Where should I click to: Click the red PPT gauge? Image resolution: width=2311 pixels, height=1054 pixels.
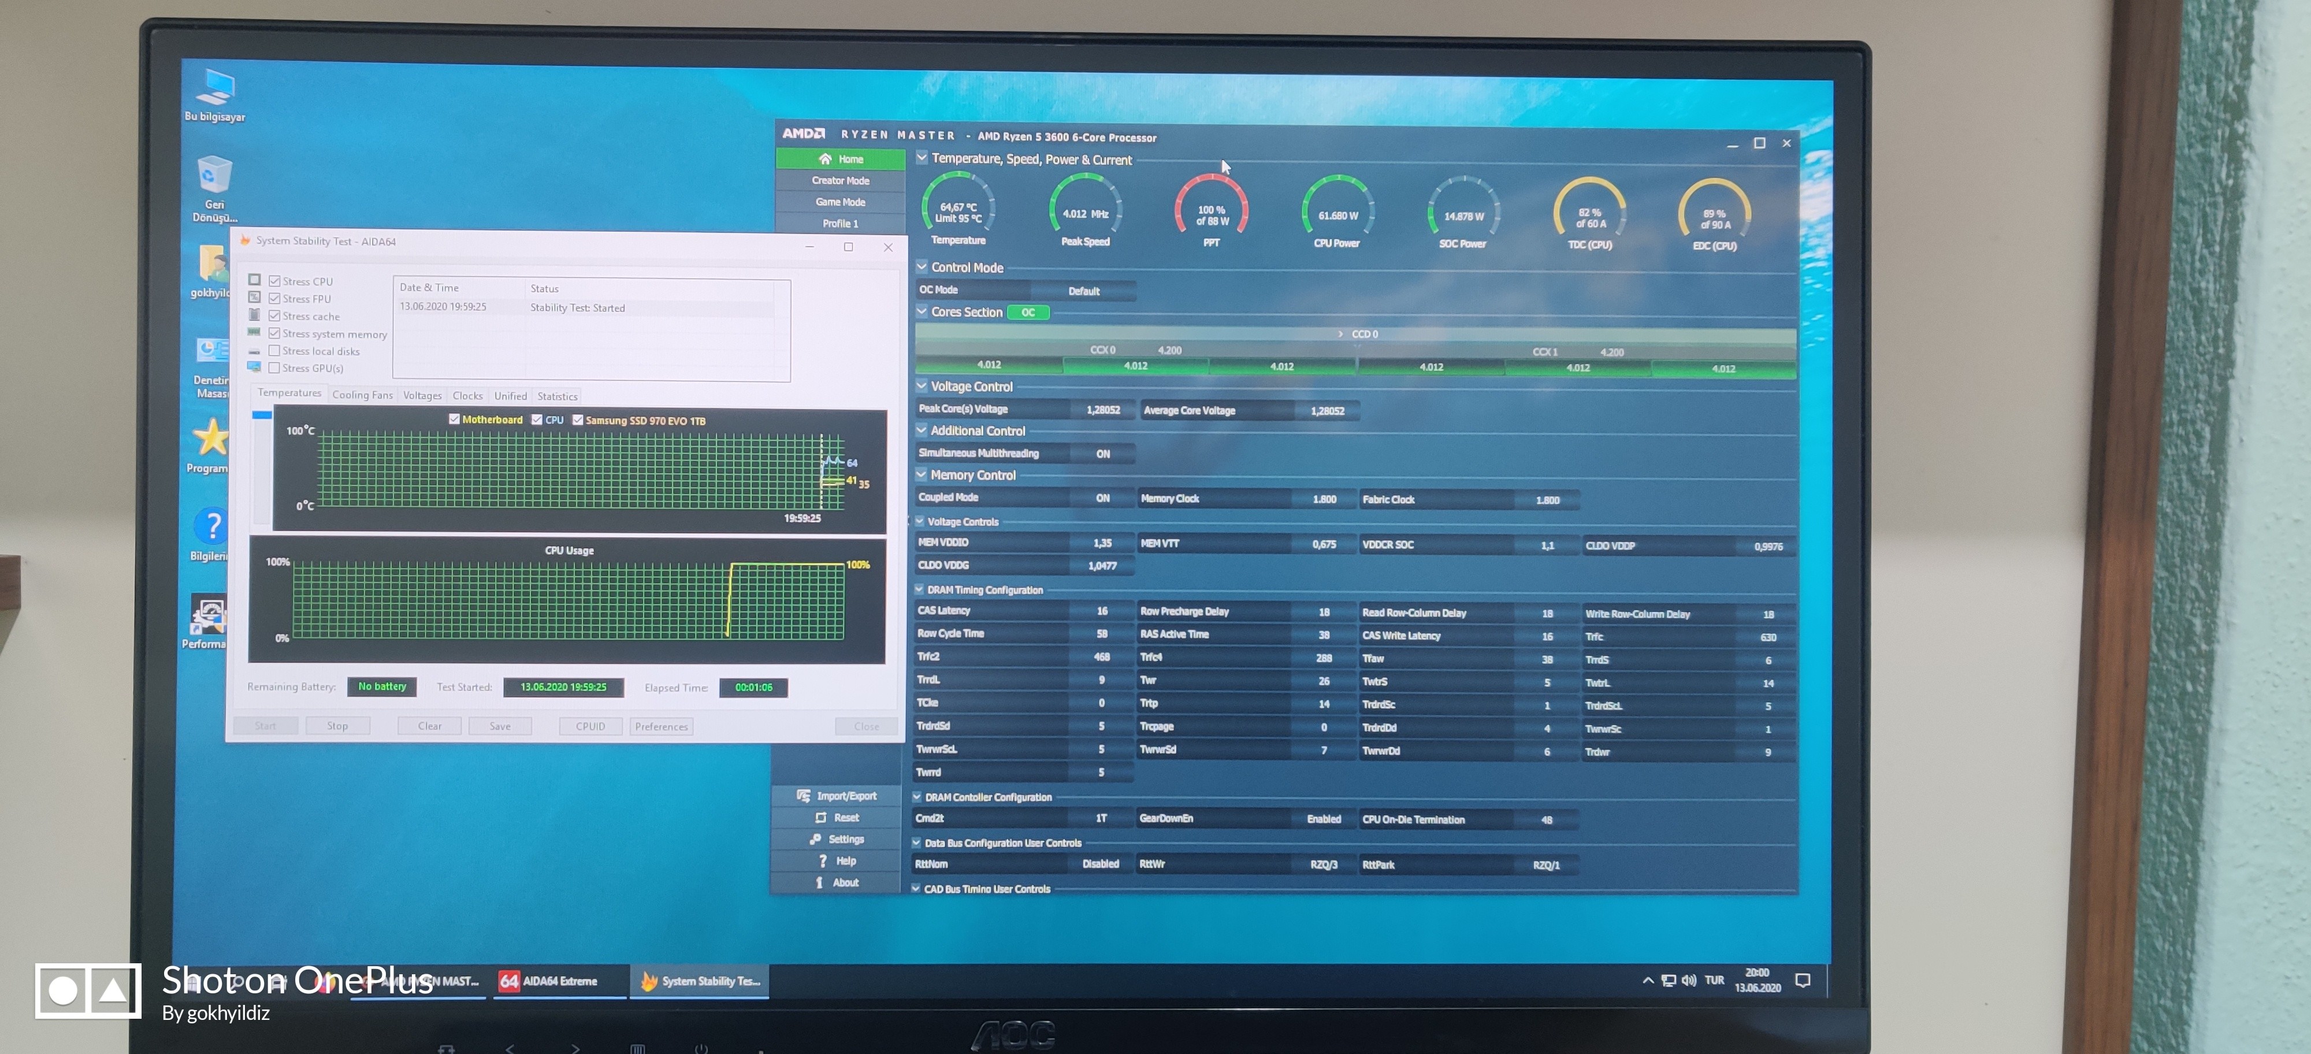coord(1211,211)
